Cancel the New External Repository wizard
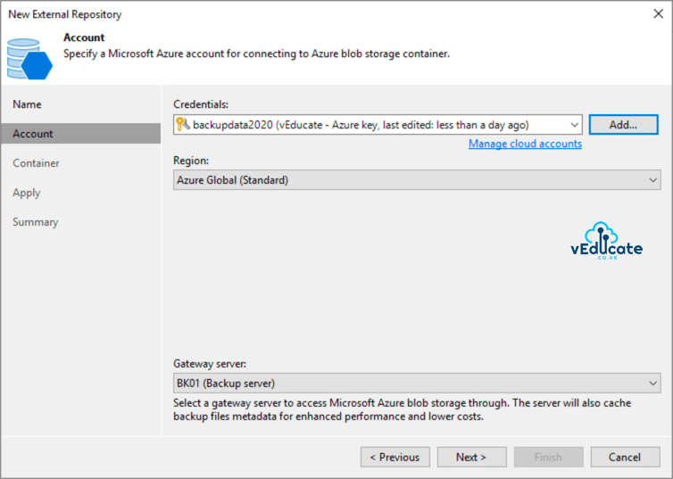The height and width of the screenshot is (479, 673). [625, 457]
